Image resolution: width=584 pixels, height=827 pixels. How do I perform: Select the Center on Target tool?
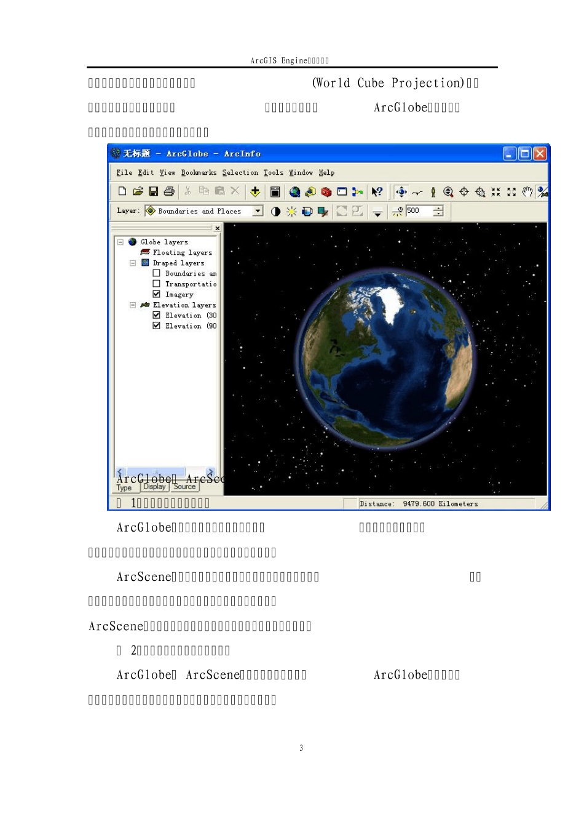(464, 192)
